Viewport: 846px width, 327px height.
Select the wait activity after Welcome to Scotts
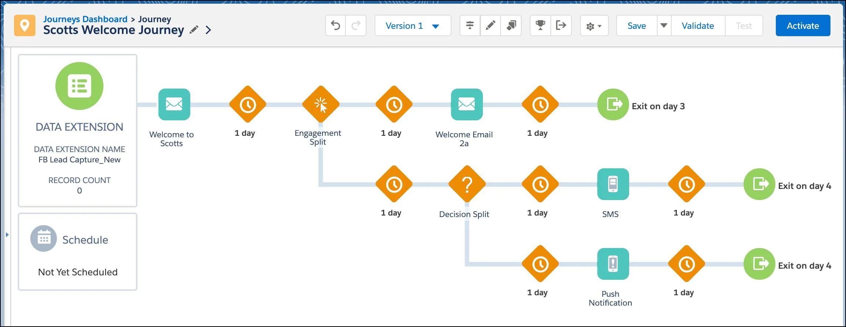click(248, 104)
